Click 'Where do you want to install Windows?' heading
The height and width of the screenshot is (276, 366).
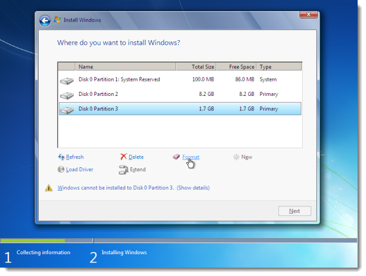pos(118,42)
